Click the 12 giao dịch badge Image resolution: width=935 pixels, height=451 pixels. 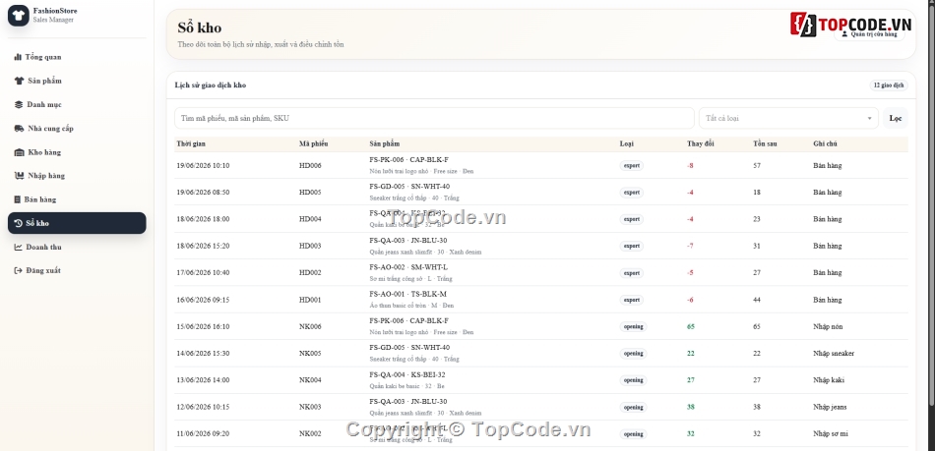[x=889, y=85]
